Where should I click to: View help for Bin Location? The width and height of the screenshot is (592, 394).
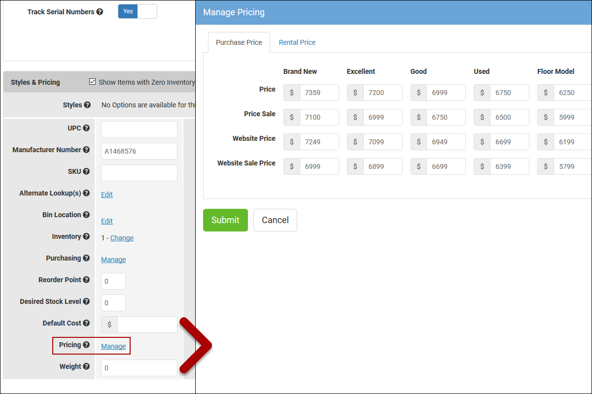click(86, 215)
